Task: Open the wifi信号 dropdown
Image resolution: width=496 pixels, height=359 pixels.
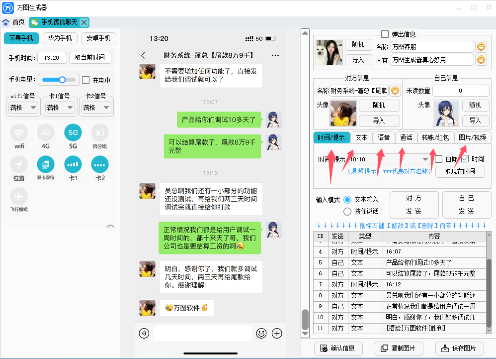Action: [x=23, y=108]
